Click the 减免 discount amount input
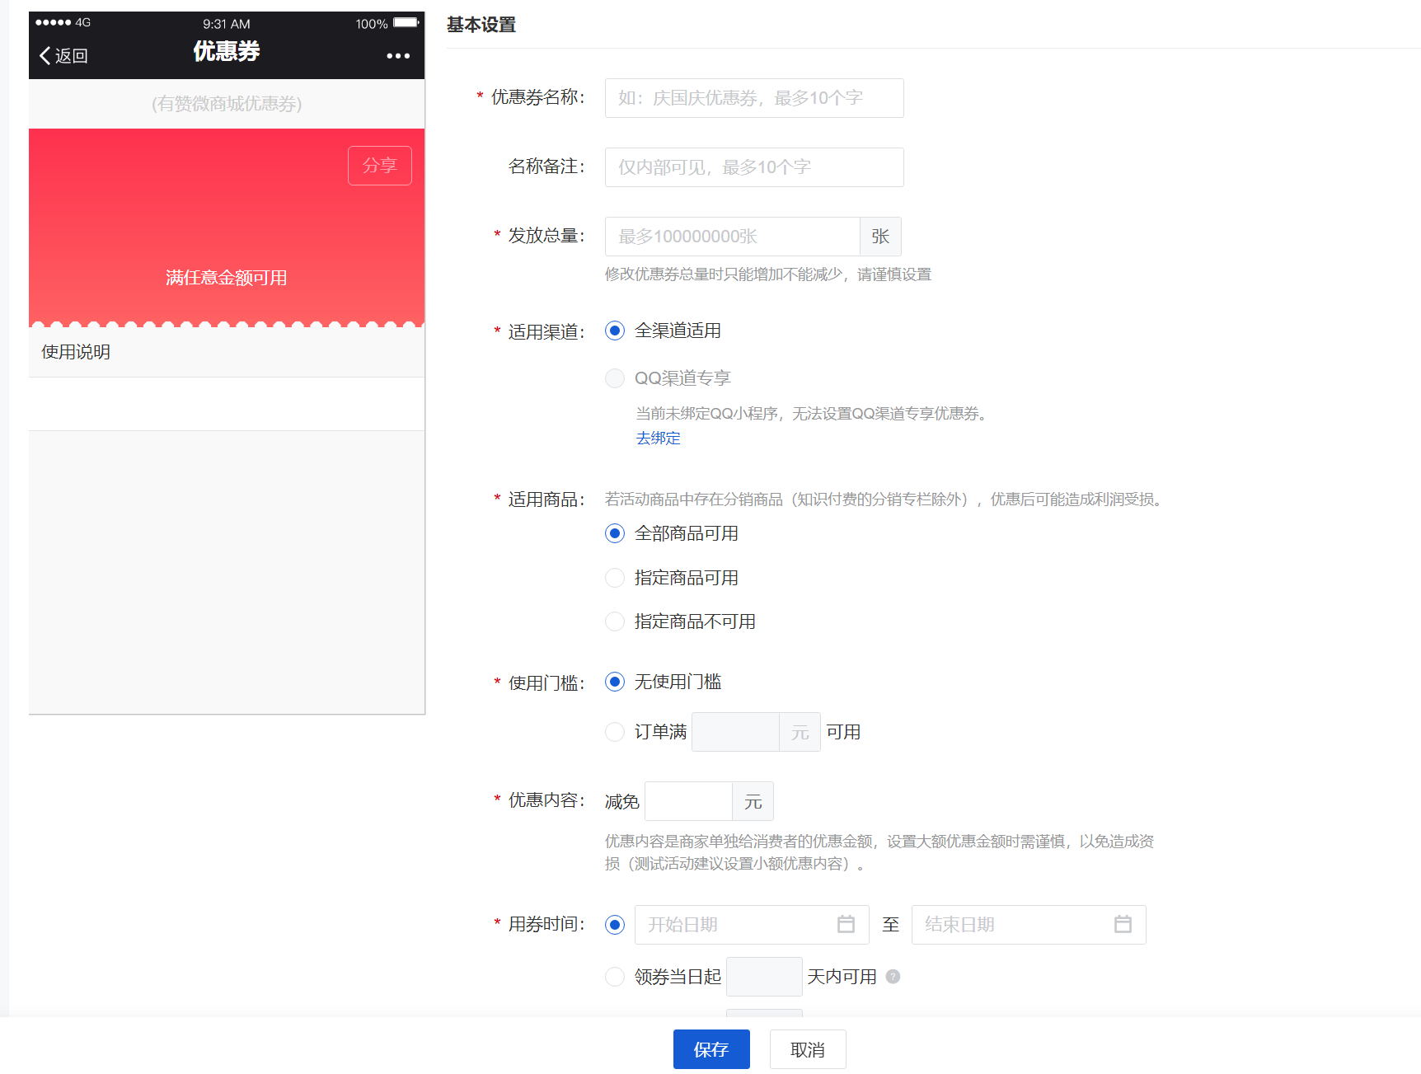1421x1074 pixels. click(x=688, y=801)
